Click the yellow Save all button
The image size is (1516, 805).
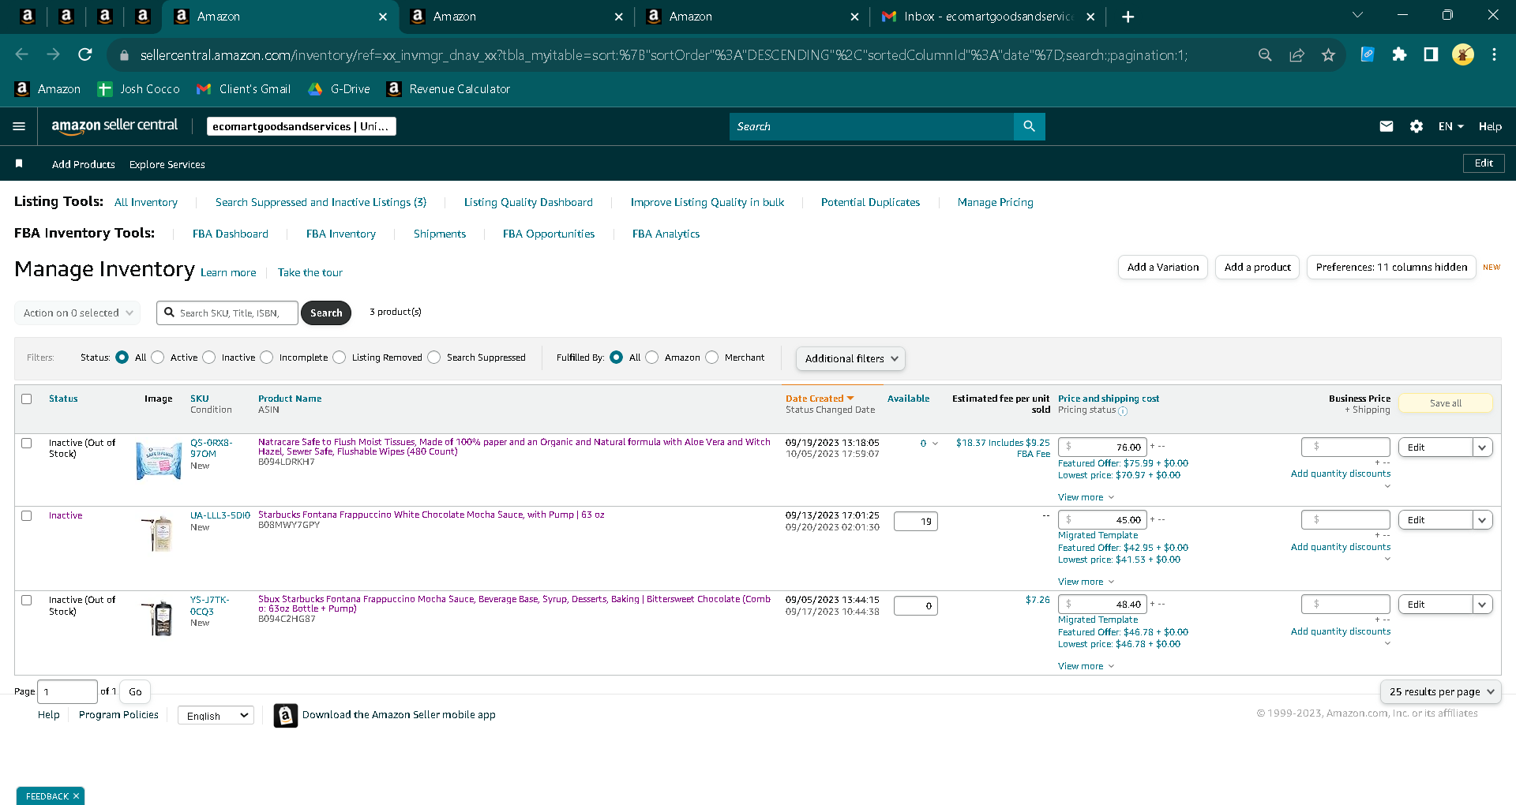(1446, 403)
